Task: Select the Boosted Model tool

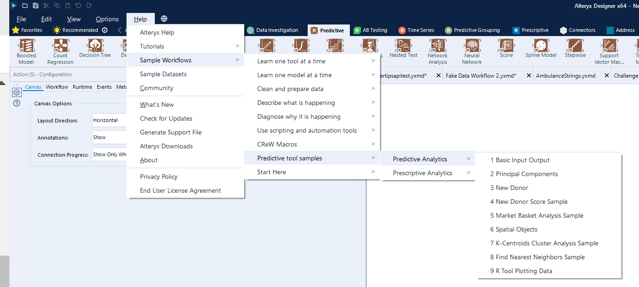Action: (26, 48)
